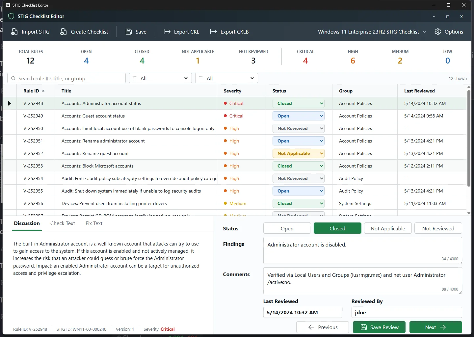This screenshot has width=474, height=337.
Task: Set the detail status to Closed
Action: click(337, 228)
